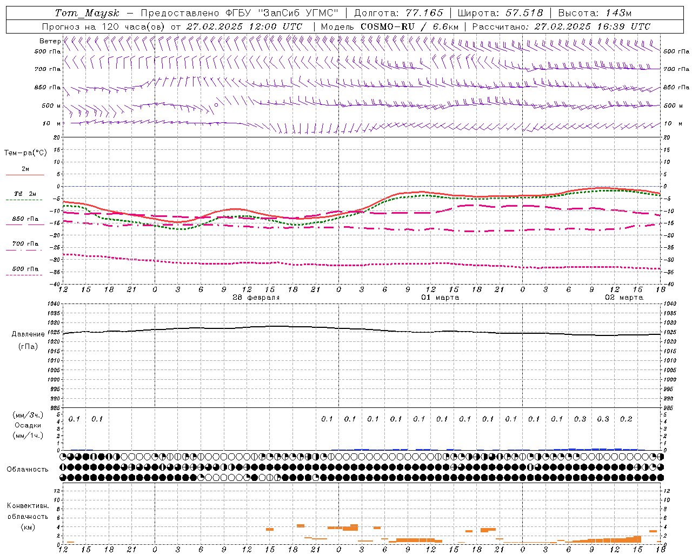
Task: Select the left convective axis value 12
Action: pos(58,491)
